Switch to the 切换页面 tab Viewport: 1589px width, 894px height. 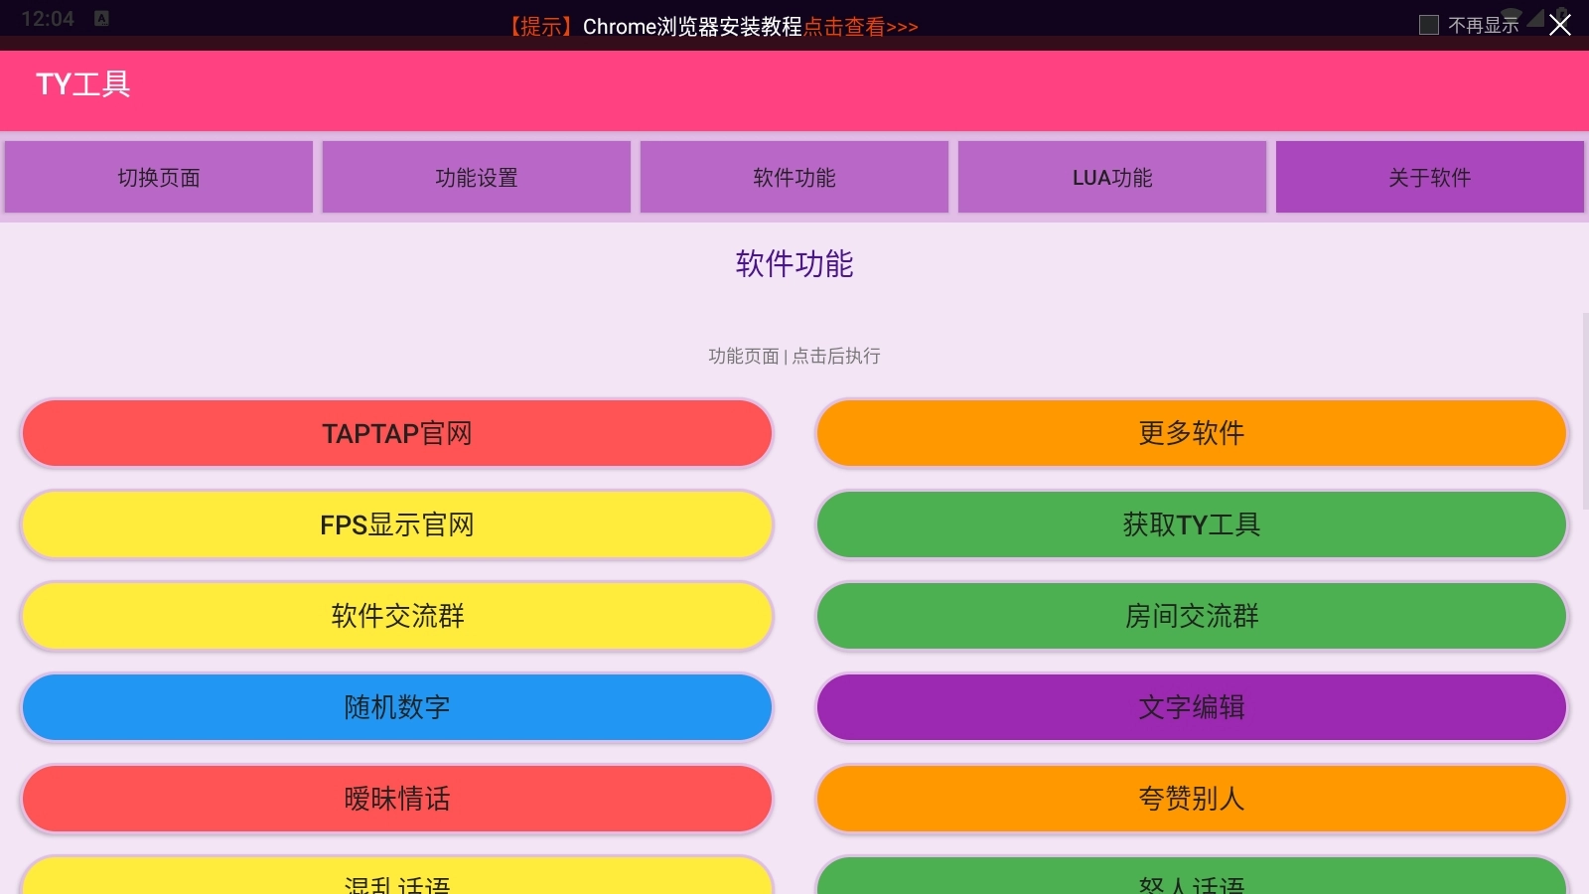pyautogui.click(x=158, y=177)
